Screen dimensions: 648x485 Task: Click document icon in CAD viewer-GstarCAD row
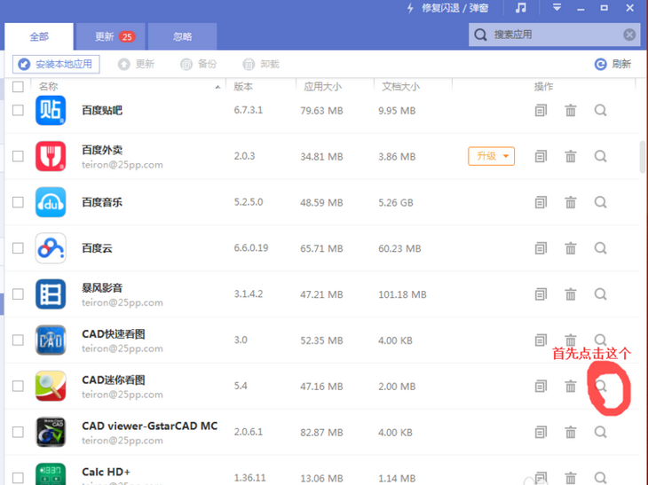[x=541, y=432]
